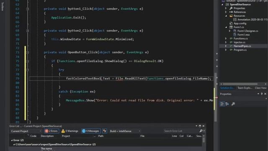Screen dimensions: 268x151
Task: Click the Form1.cs form icon
Action: 231,27
